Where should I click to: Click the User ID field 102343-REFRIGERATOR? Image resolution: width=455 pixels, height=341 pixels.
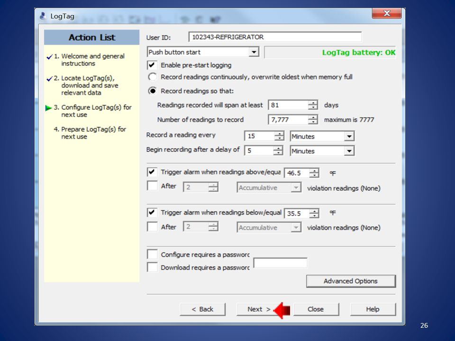(x=275, y=37)
